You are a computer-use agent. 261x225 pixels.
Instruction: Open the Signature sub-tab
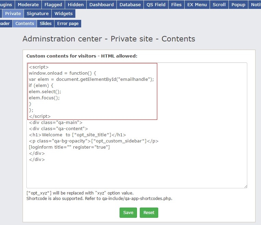pos(38,14)
